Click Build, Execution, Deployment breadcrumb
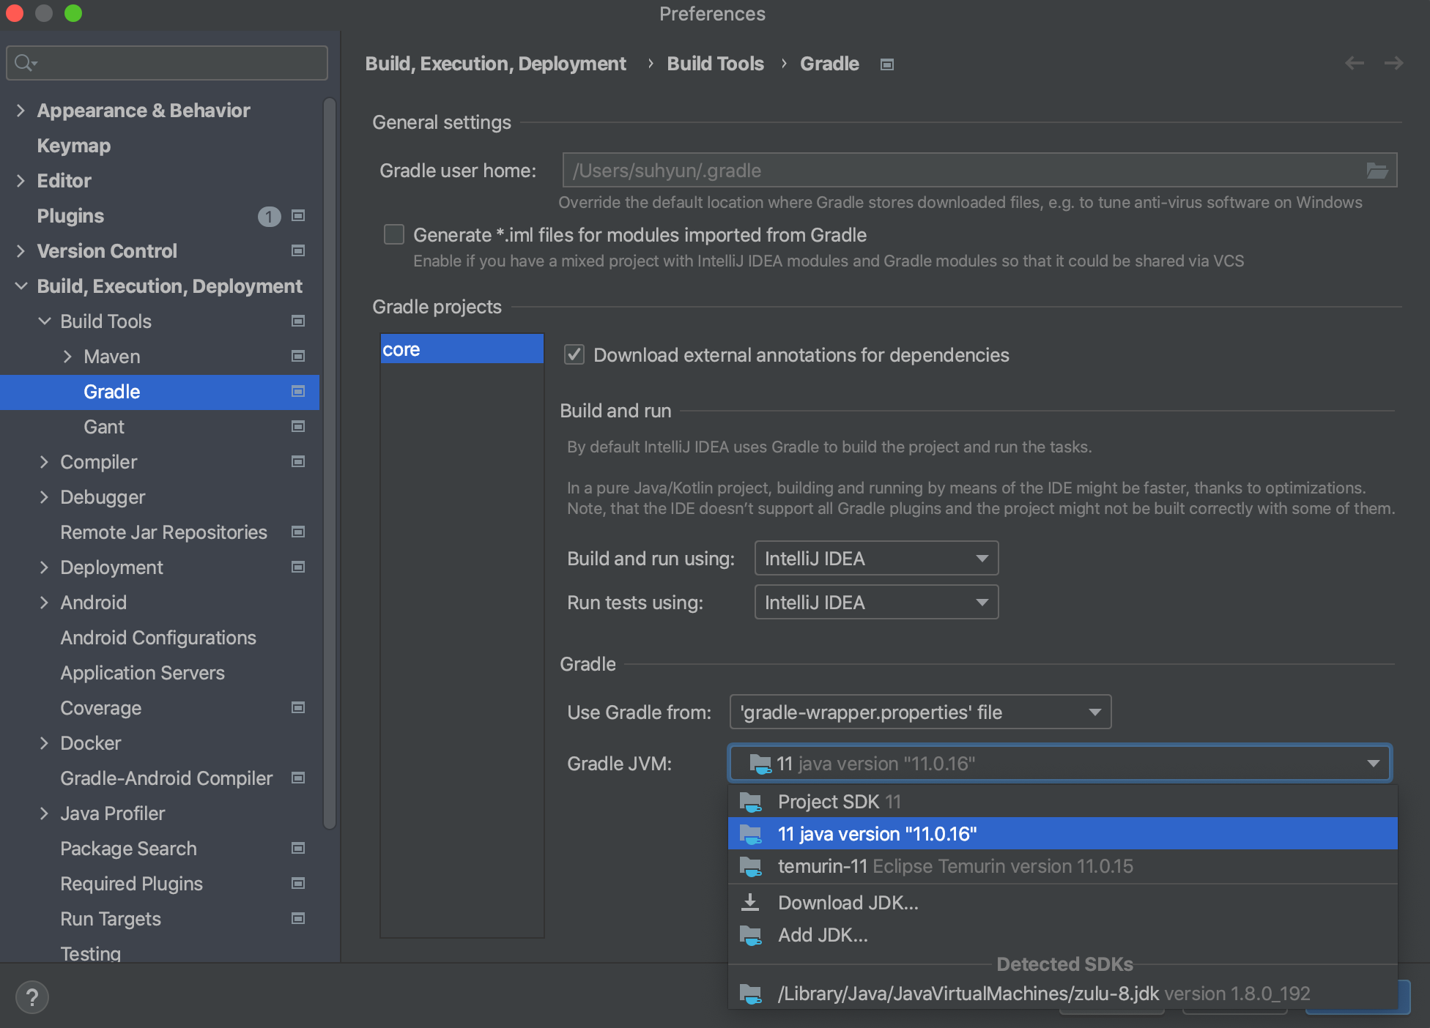Viewport: 1430px width, 1028px height. [x=495, y=64]
